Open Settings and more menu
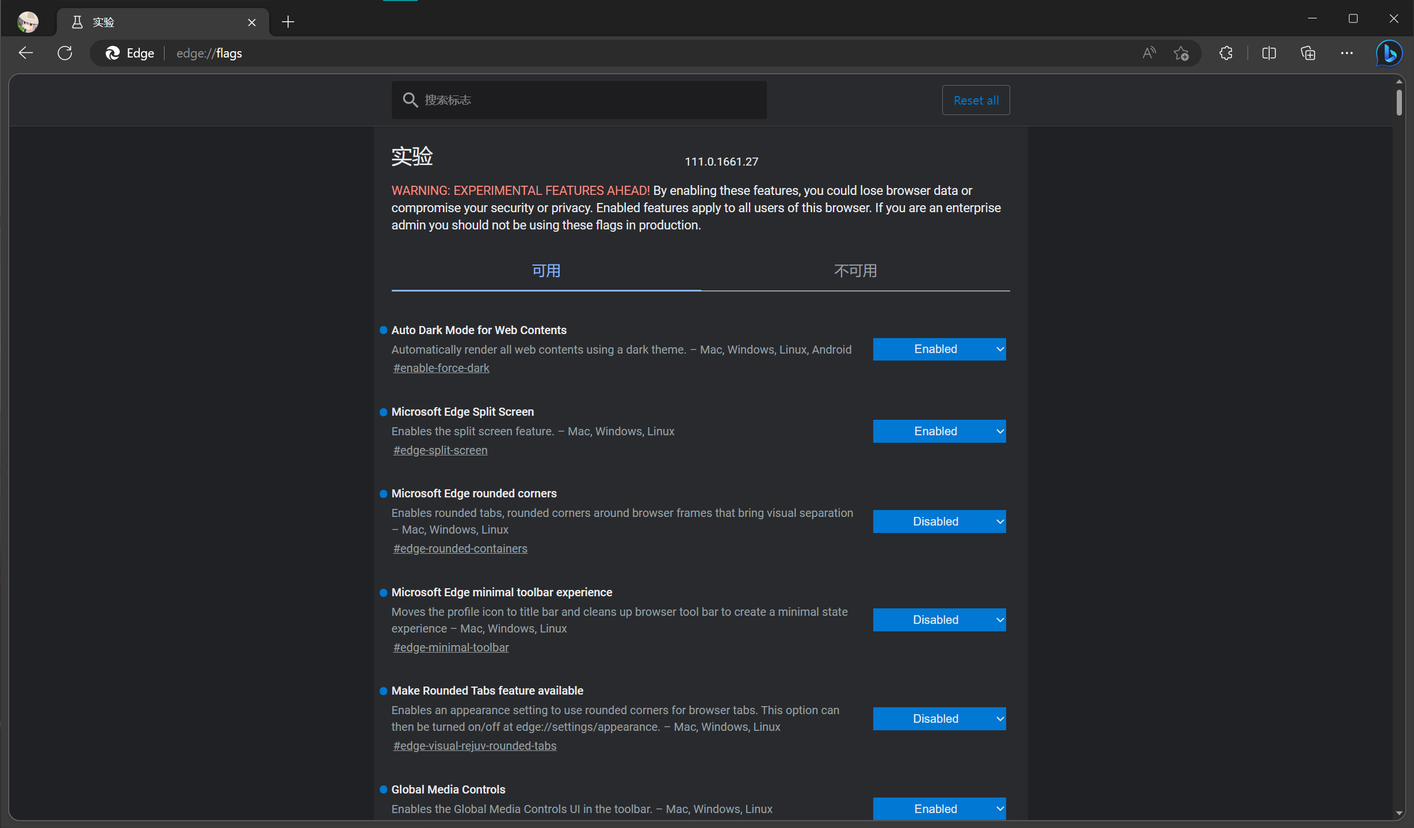Viewport: 1414px width, 828px height. (x=1347, y=53)
